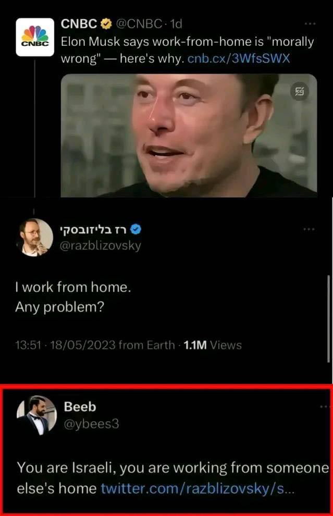Open Beeb's profile avatar
This screenshot has height=516, width=333.
point(36,415)
